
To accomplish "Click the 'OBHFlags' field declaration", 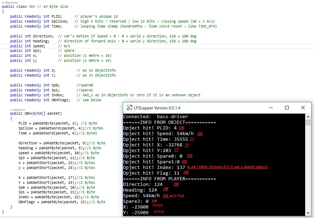I will pos(40,100).
